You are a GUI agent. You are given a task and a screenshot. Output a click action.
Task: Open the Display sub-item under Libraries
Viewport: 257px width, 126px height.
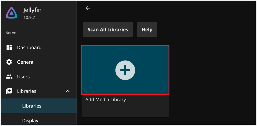pos(30,121)
